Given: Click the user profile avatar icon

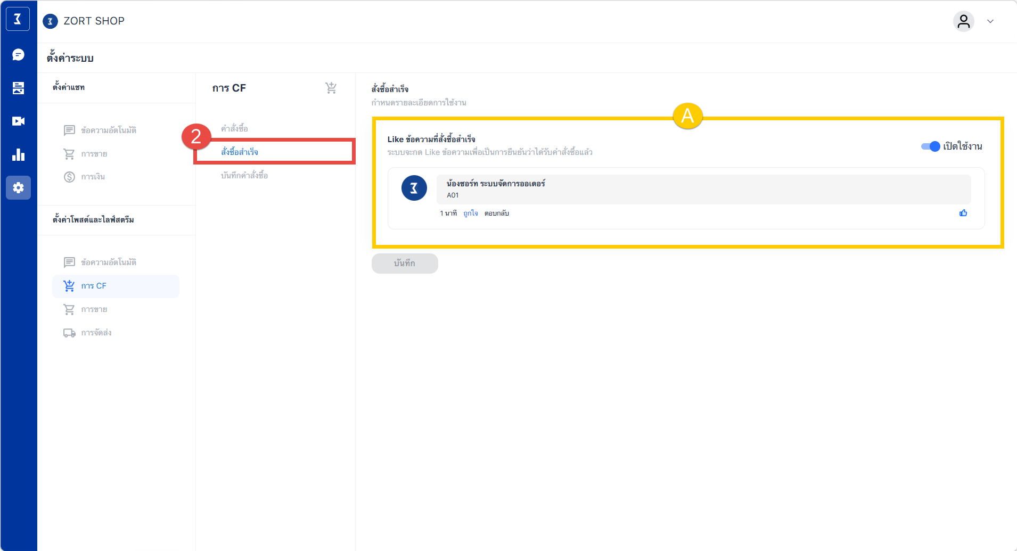Looking at the screenshot, I should click(x=963, y=21).
